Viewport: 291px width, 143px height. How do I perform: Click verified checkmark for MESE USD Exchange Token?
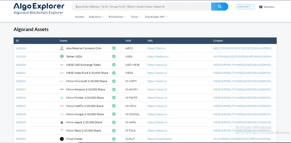114,65
